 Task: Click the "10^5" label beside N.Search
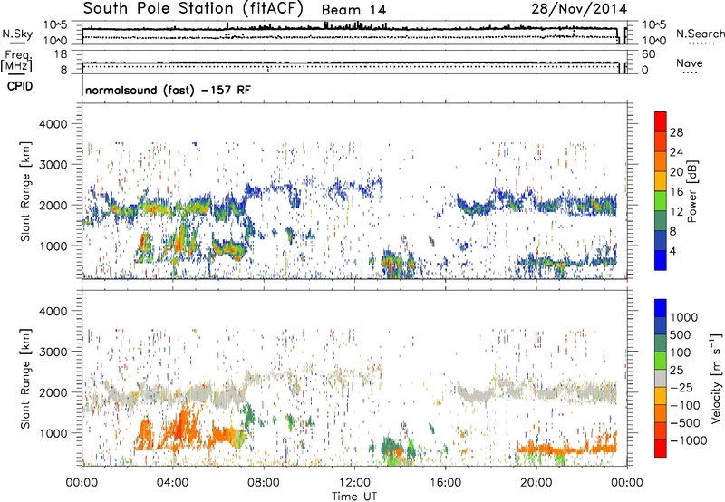(654, 24)
